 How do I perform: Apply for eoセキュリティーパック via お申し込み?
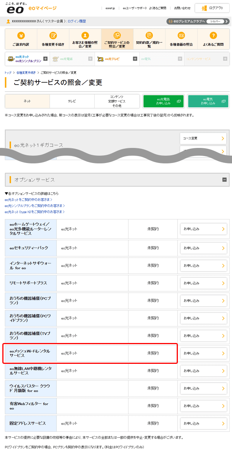[x=203, y=248]
